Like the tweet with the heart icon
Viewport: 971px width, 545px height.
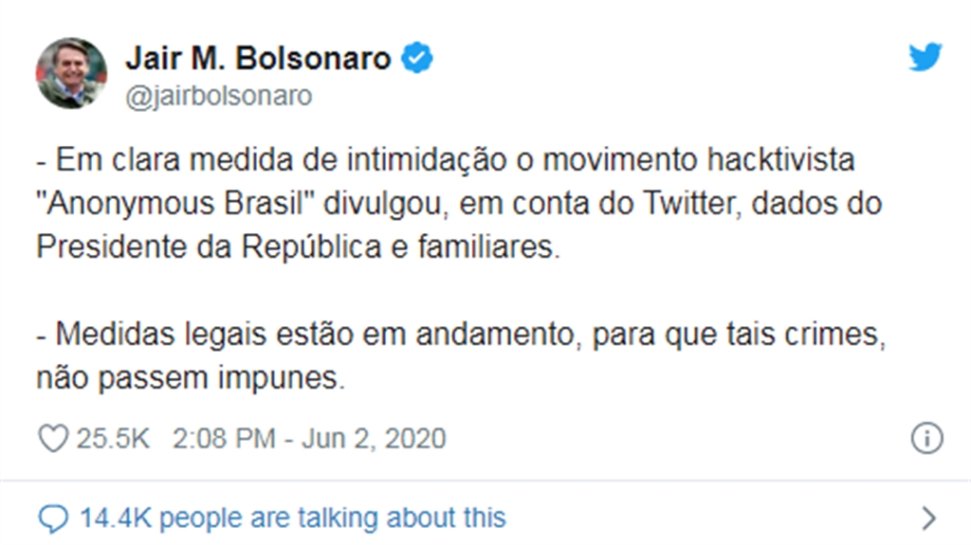click(53, 439)
